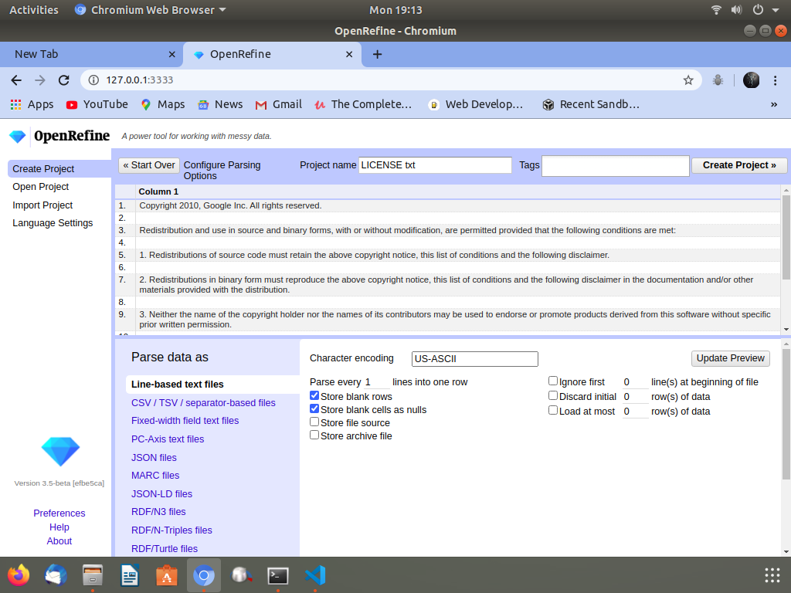791x593 pixels.
Task: Close the New Tab tab
Action: (172, 55)
